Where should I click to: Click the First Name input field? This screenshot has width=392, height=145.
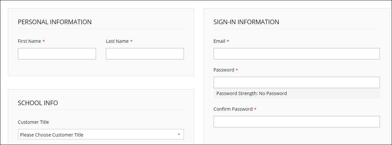[57, 54]
